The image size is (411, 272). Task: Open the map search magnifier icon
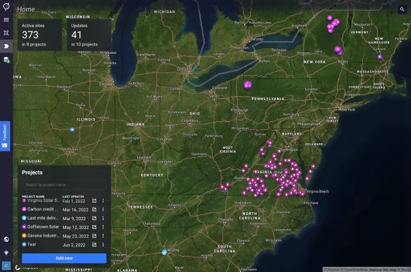tap(402, 10)
